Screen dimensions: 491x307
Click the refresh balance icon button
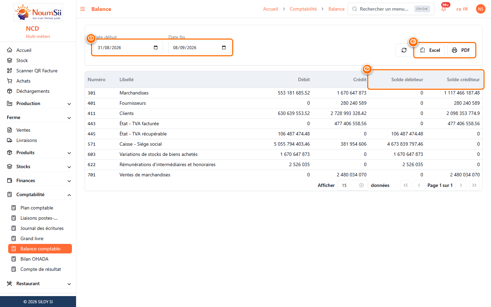pyautogui.click(x=404, y=50)
